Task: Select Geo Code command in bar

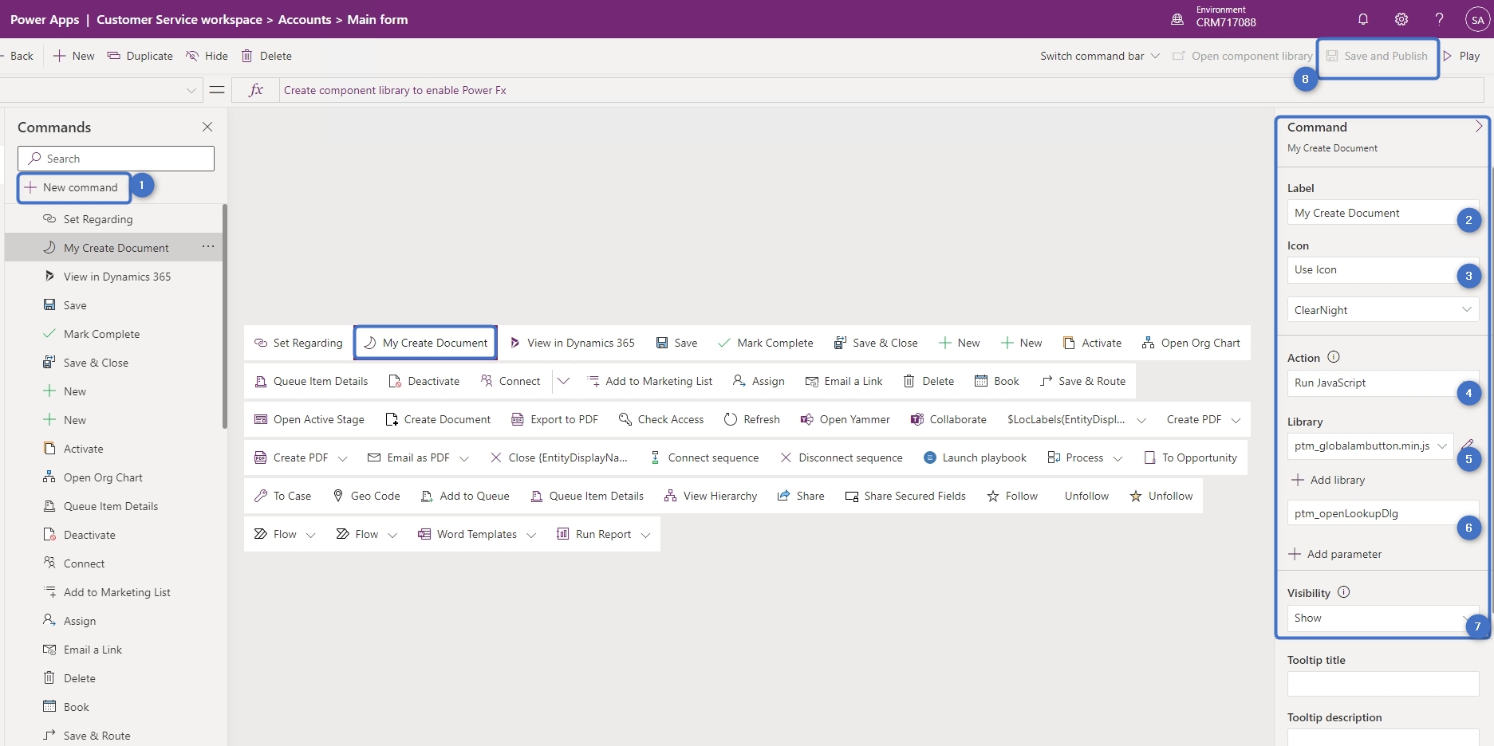Action: tap(366, 496)
